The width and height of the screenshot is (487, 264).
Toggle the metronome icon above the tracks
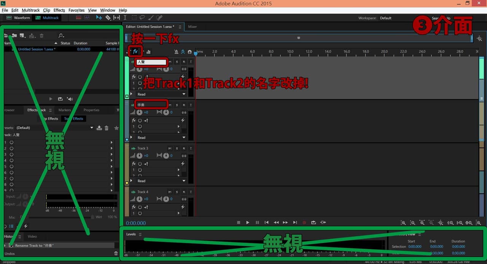[x=176, y=52]
